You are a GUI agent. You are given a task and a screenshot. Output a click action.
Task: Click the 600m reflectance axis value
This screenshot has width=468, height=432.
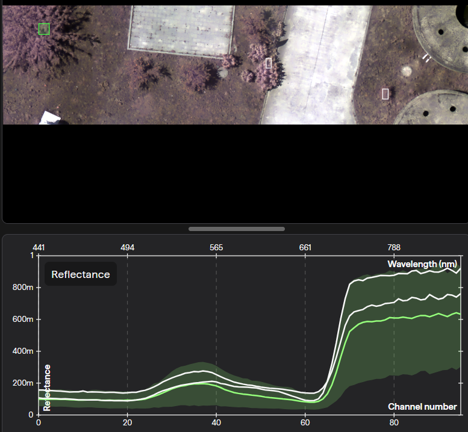coord(23,319)
